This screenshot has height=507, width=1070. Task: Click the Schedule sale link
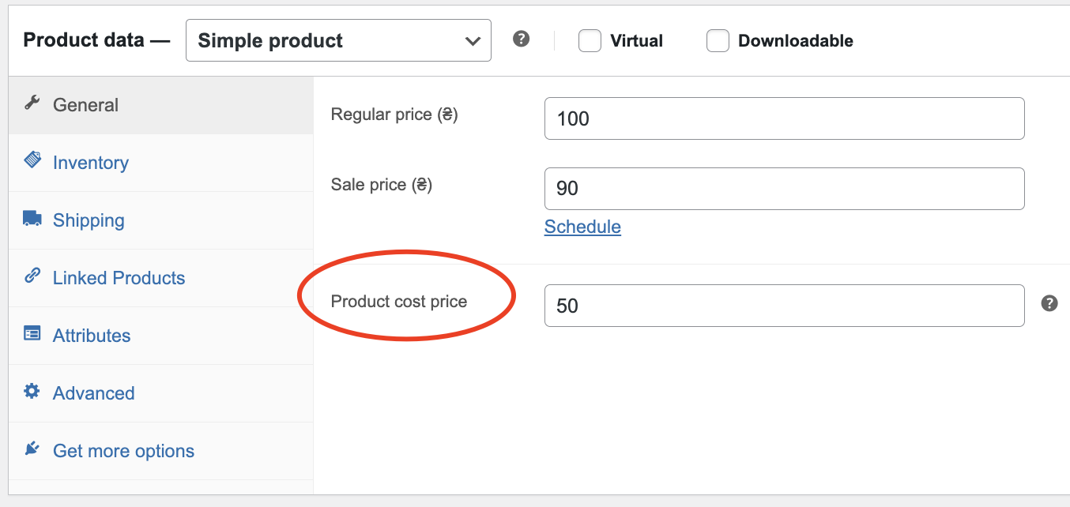tap(582, 227)
